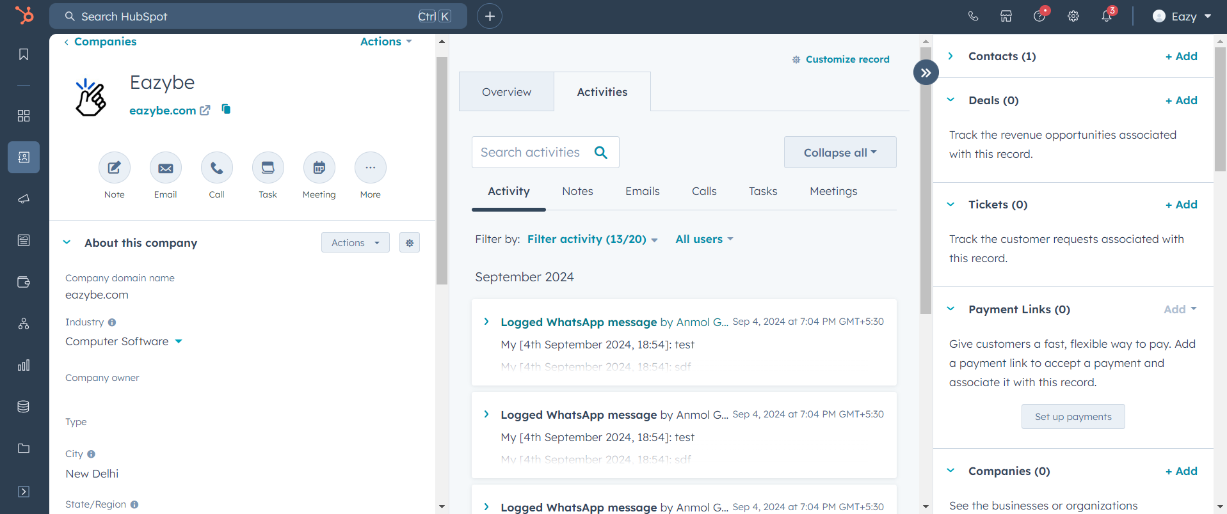
Task: Open the HubSpot sprocket home logo
Action: point(24,15)
